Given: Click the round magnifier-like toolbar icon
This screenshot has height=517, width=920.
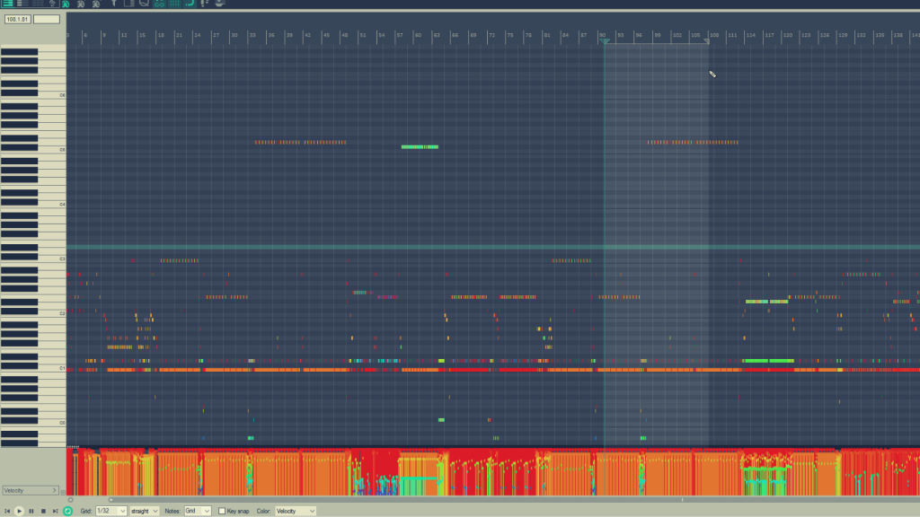Looking at the screenshot, I should point(144,3).
